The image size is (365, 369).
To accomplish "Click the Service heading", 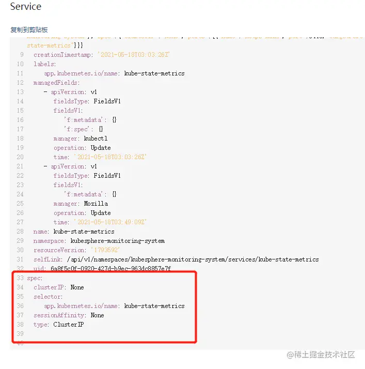I will click(26, 7).
